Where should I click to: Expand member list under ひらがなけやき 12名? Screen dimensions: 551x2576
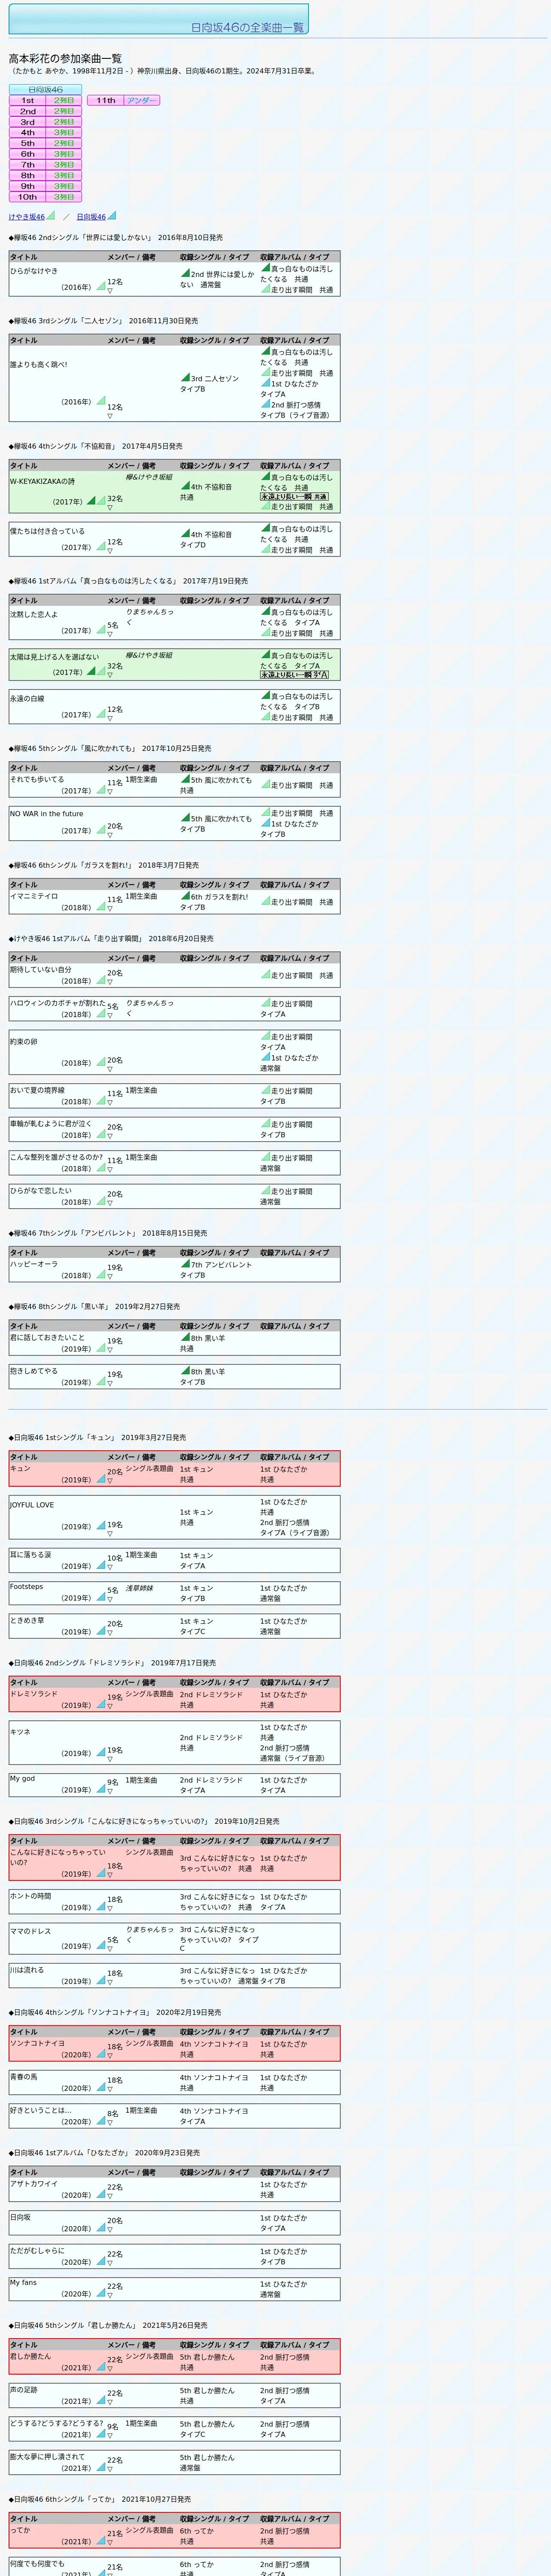110,291
